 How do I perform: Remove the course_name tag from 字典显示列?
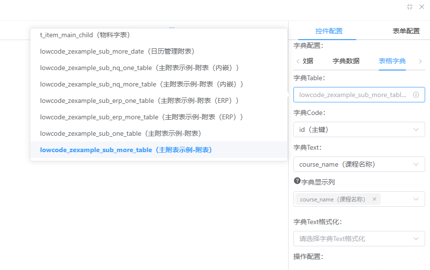click(x=375, y=199)
